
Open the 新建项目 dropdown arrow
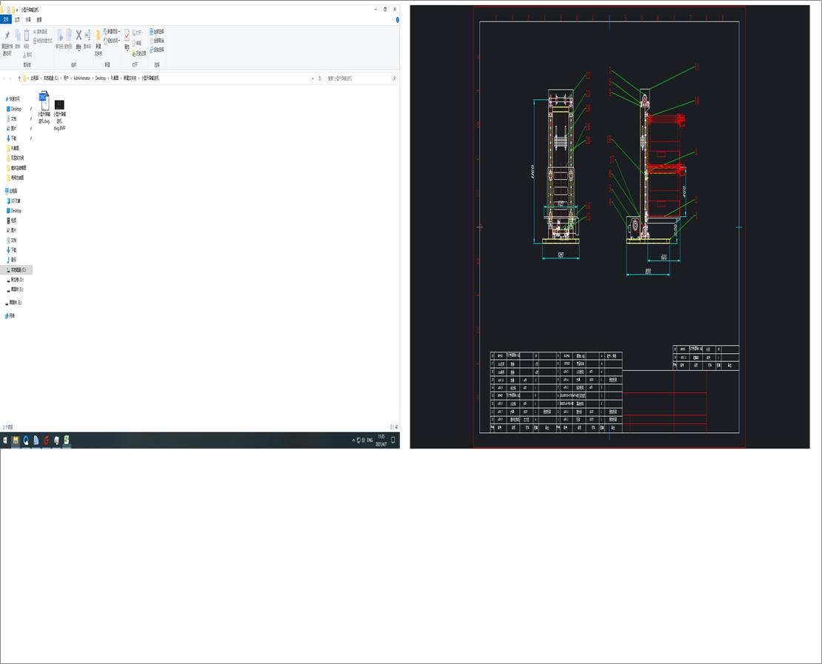coord(118,32)
